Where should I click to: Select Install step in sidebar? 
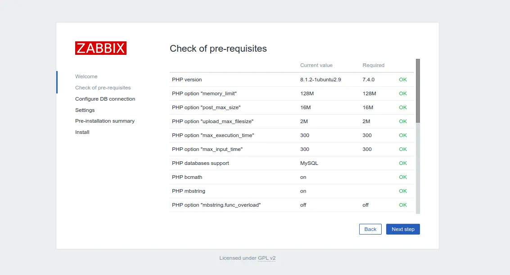pos(82,132)
